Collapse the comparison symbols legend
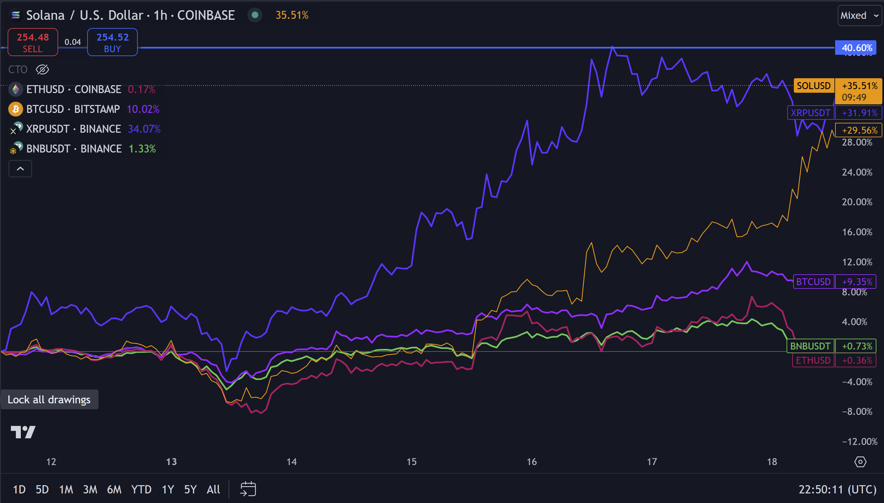The height and width of the screenshot is (503, 884). (20, 169)
